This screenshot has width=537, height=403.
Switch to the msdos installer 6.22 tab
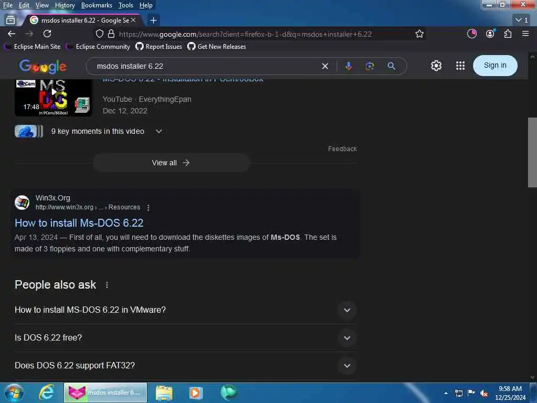click(x=82, y=20)
